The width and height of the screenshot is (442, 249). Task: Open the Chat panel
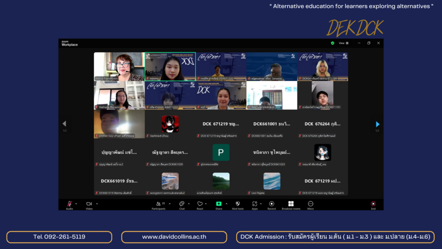pyautogui.click(x=182, y=204)
